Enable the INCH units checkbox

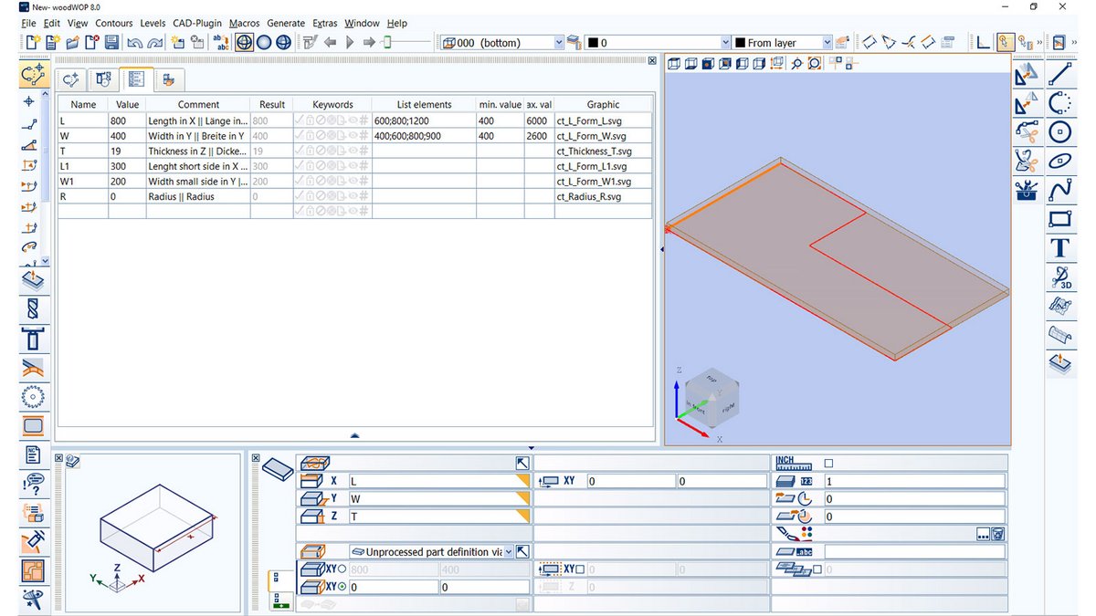[829, 464]
